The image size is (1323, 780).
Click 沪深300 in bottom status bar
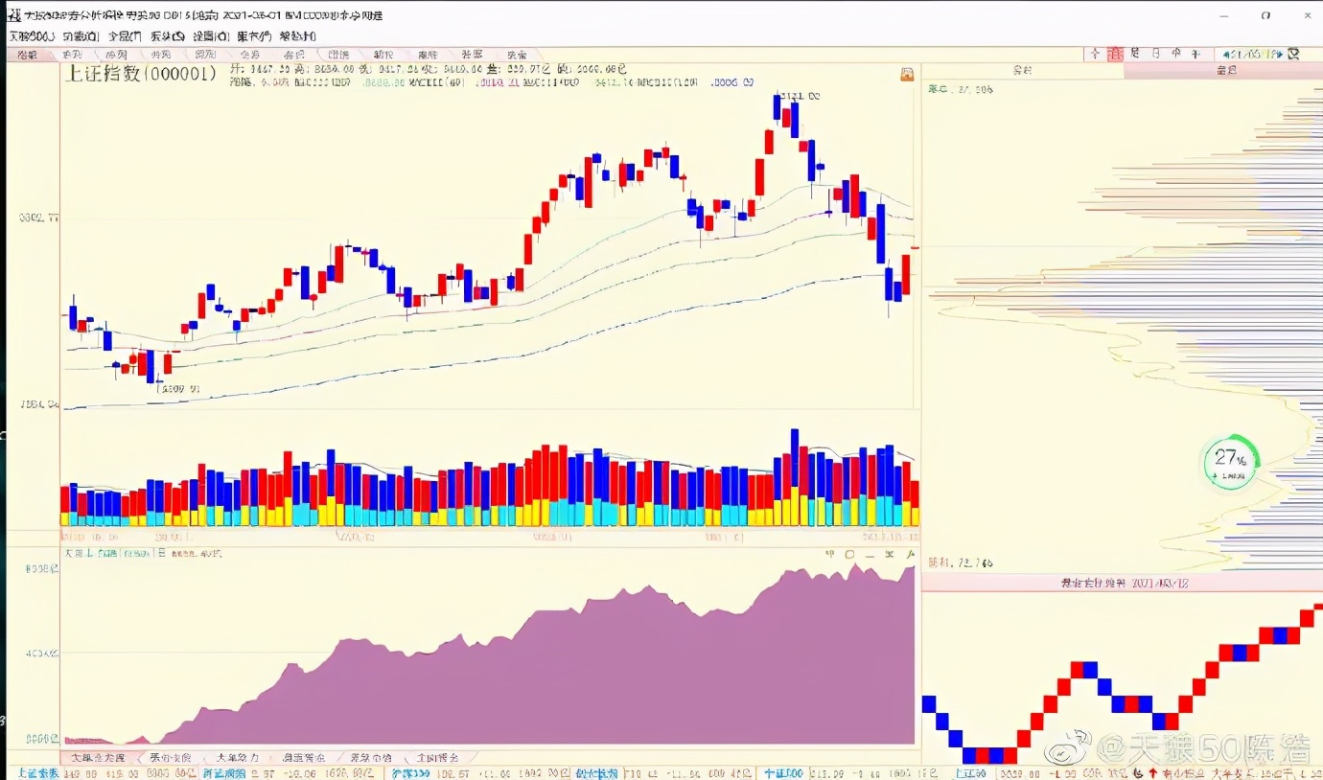click(413, 773)
